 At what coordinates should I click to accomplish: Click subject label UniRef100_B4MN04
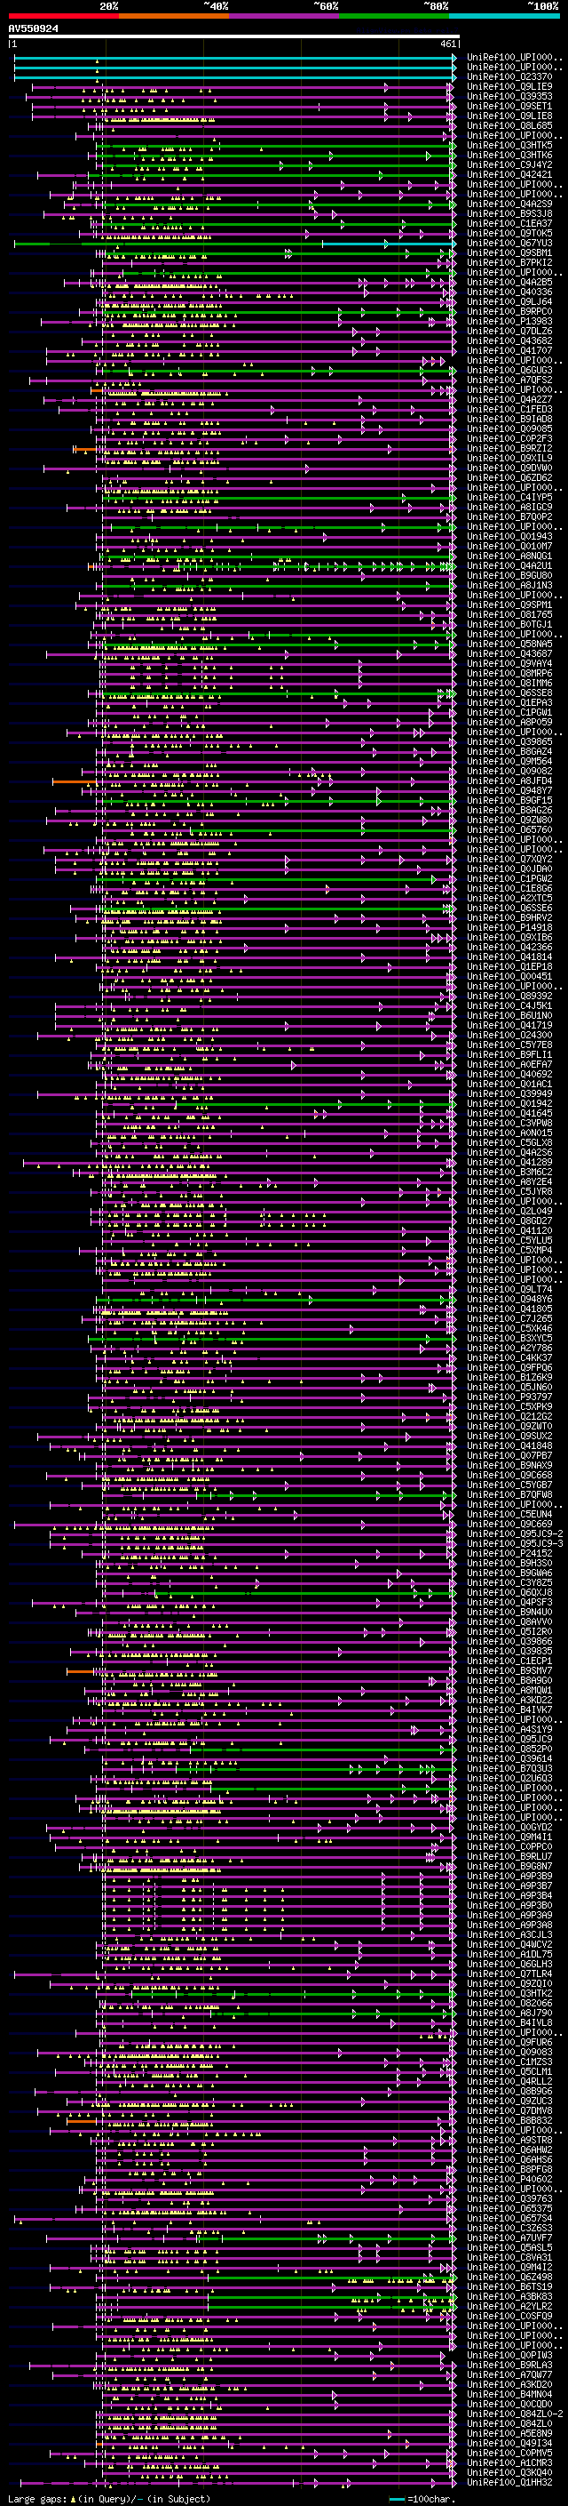tap(509, 2394)
